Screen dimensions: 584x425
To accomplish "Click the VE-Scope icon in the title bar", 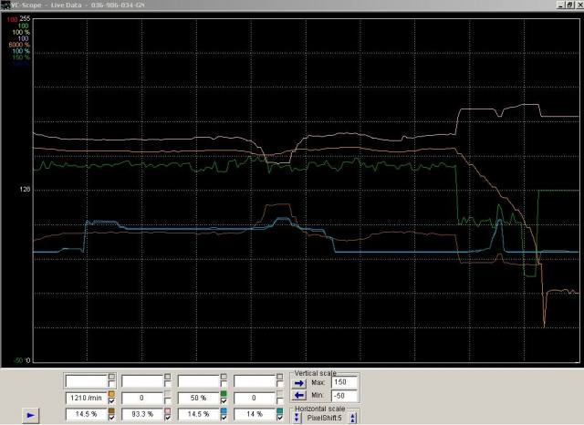I will (5, 5).
